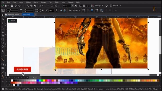Open the Object menu
The height and width of the screenshot is (91, 162).
click(x=28, y=2)
